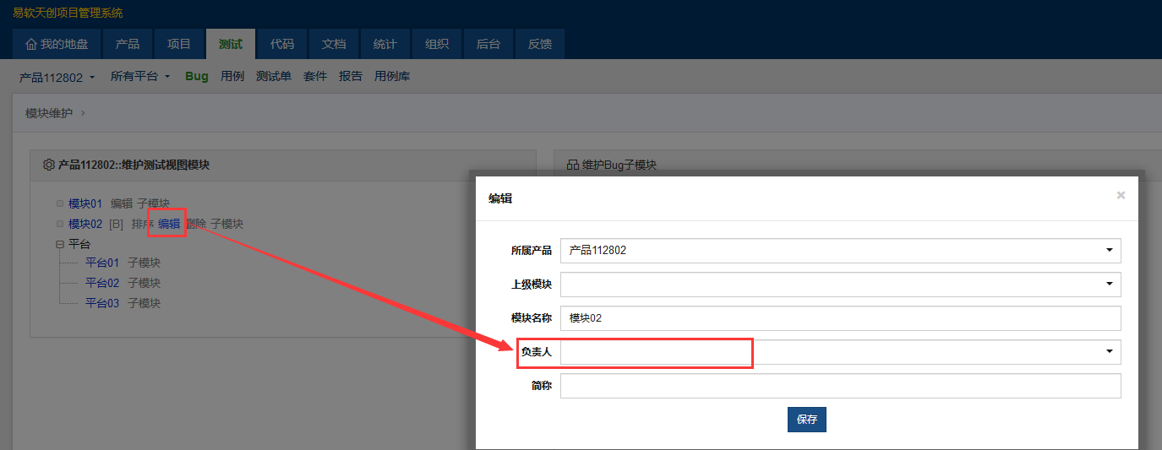
Task: Click 子模块 next to 模块01
Action: point(154,203)
